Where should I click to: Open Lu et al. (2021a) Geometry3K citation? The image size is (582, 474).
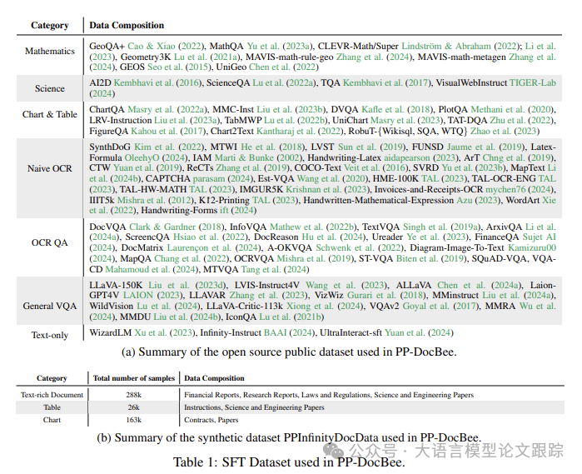coord(208,57)
